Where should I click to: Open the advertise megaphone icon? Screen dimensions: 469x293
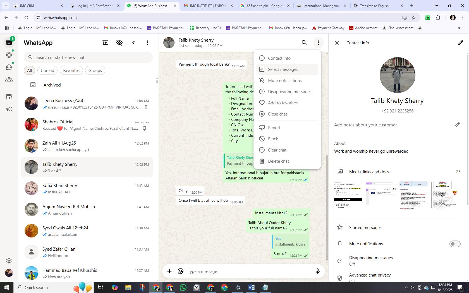(x=9, y=109)
